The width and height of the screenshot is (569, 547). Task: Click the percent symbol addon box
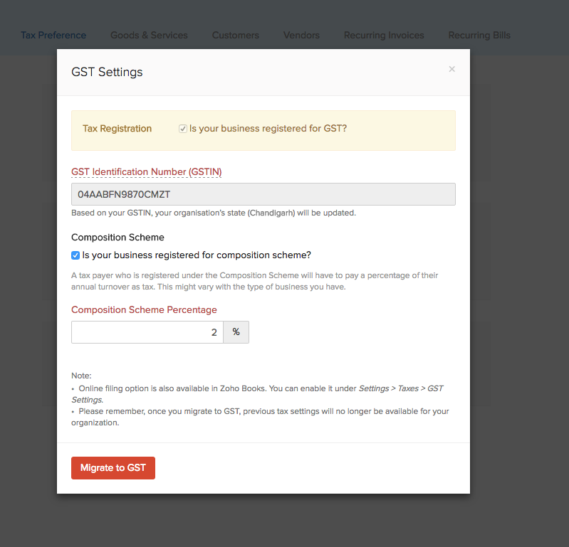(236, 332)
